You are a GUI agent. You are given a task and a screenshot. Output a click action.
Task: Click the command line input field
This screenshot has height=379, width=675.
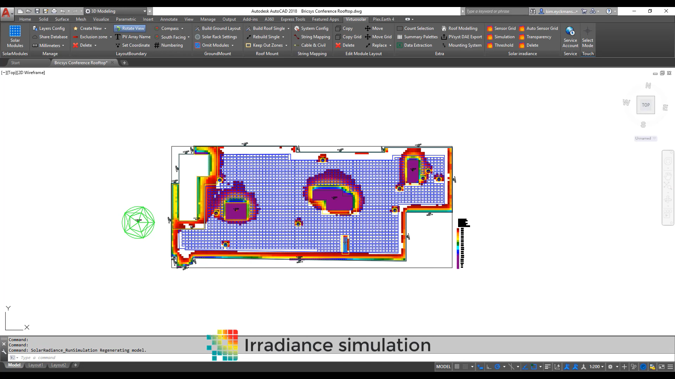105,358
